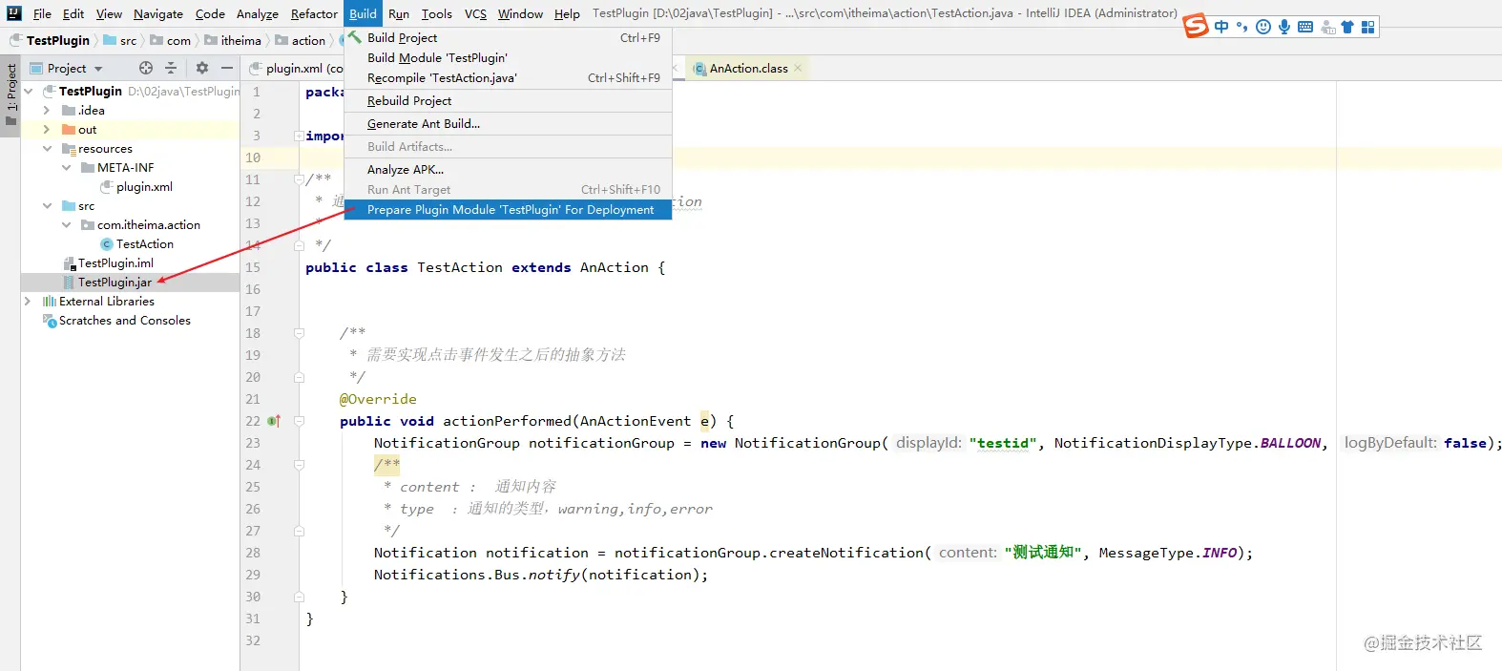Collapse the TestPlugin root node
This screenshot has height=671, width=1502.
[29, 92]
